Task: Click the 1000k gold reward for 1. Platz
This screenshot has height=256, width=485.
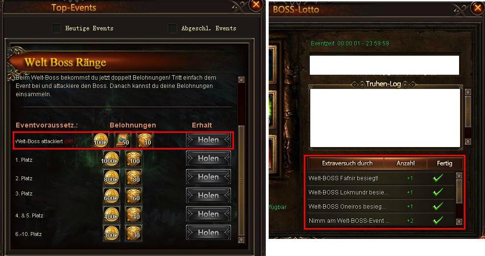Action: coord(111,159)
